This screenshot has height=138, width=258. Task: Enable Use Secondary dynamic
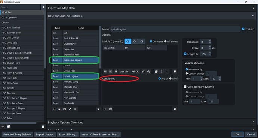(185, 87)
